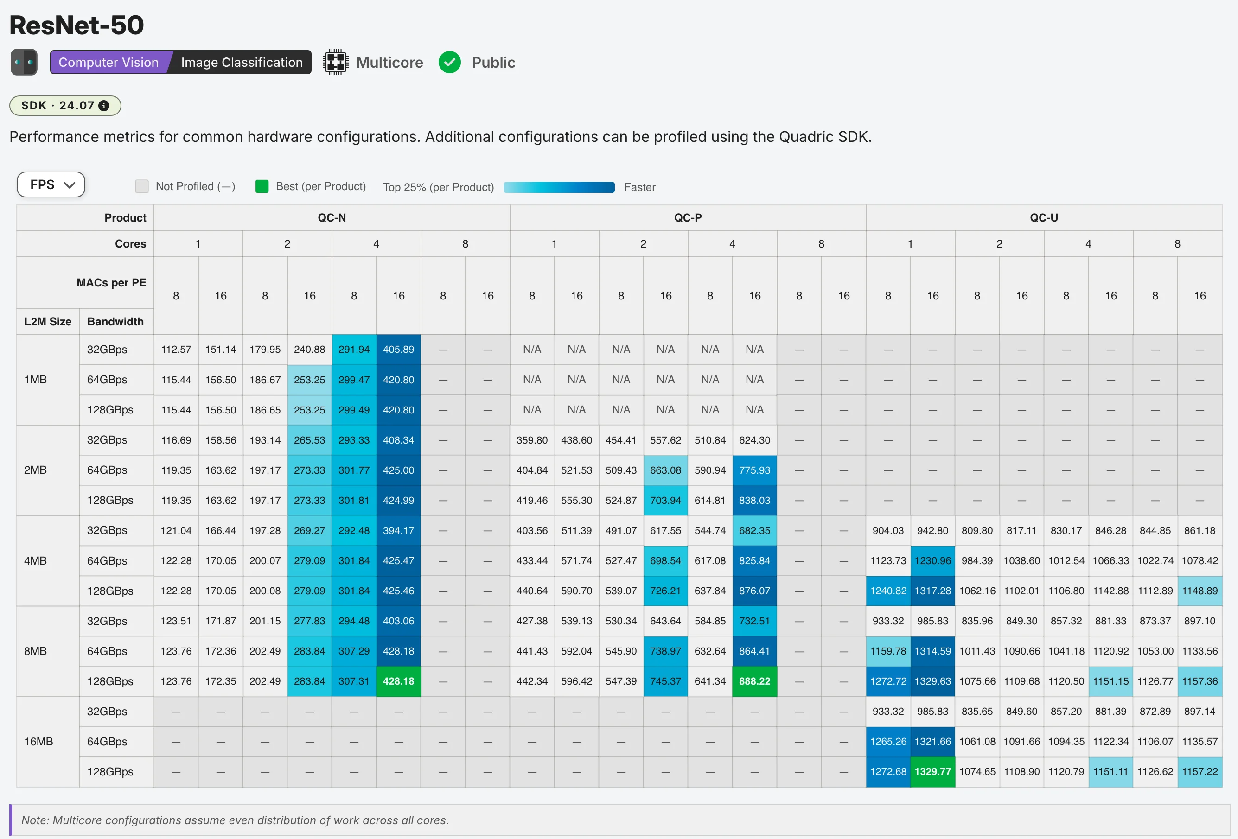Click the cell showing 307.31
The width and height of the screenshot is (1238, 839).
point(354,681)
